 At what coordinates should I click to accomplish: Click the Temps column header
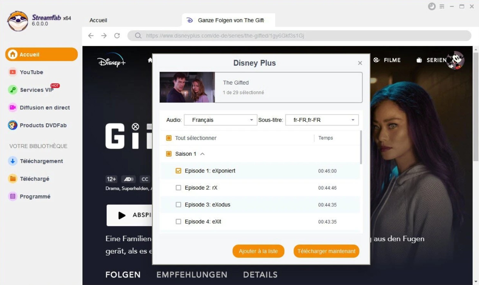coord(326,138)
